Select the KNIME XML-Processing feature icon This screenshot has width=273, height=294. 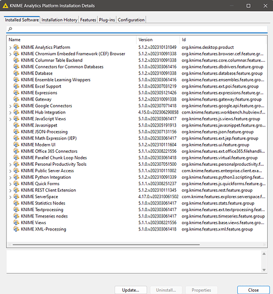click(16, 229)
